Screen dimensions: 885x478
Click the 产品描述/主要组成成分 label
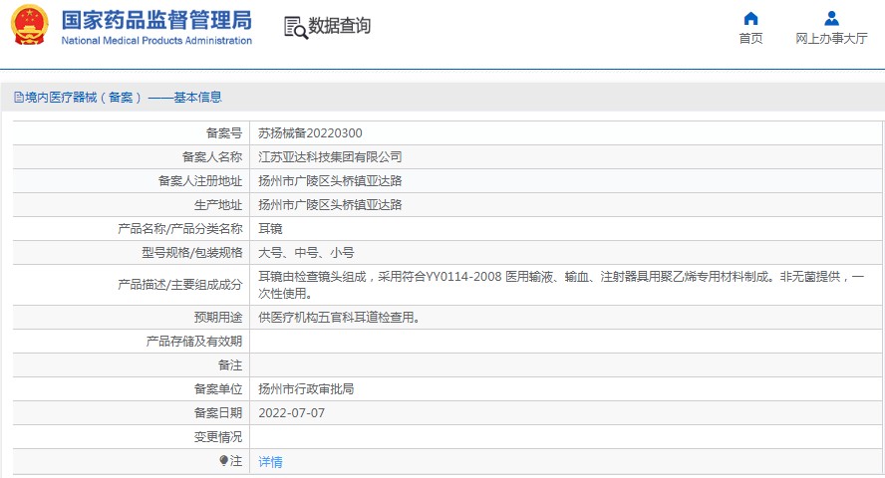click(x=180, y=285)
